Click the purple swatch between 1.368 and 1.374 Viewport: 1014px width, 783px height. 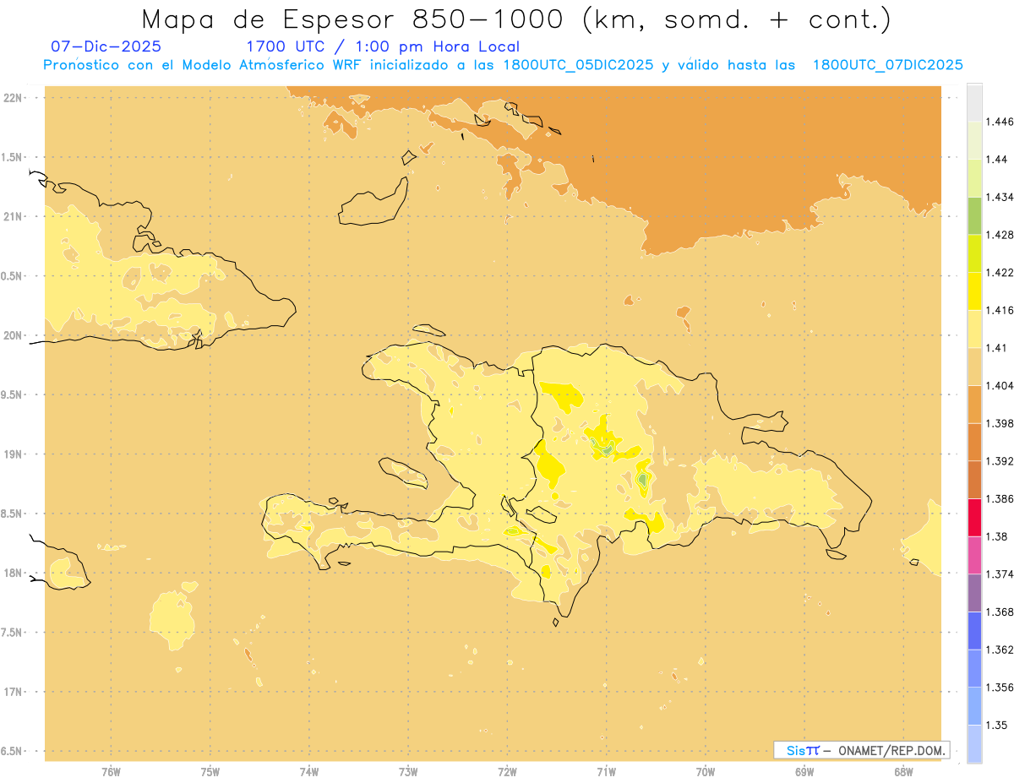(x=974, y=593)
